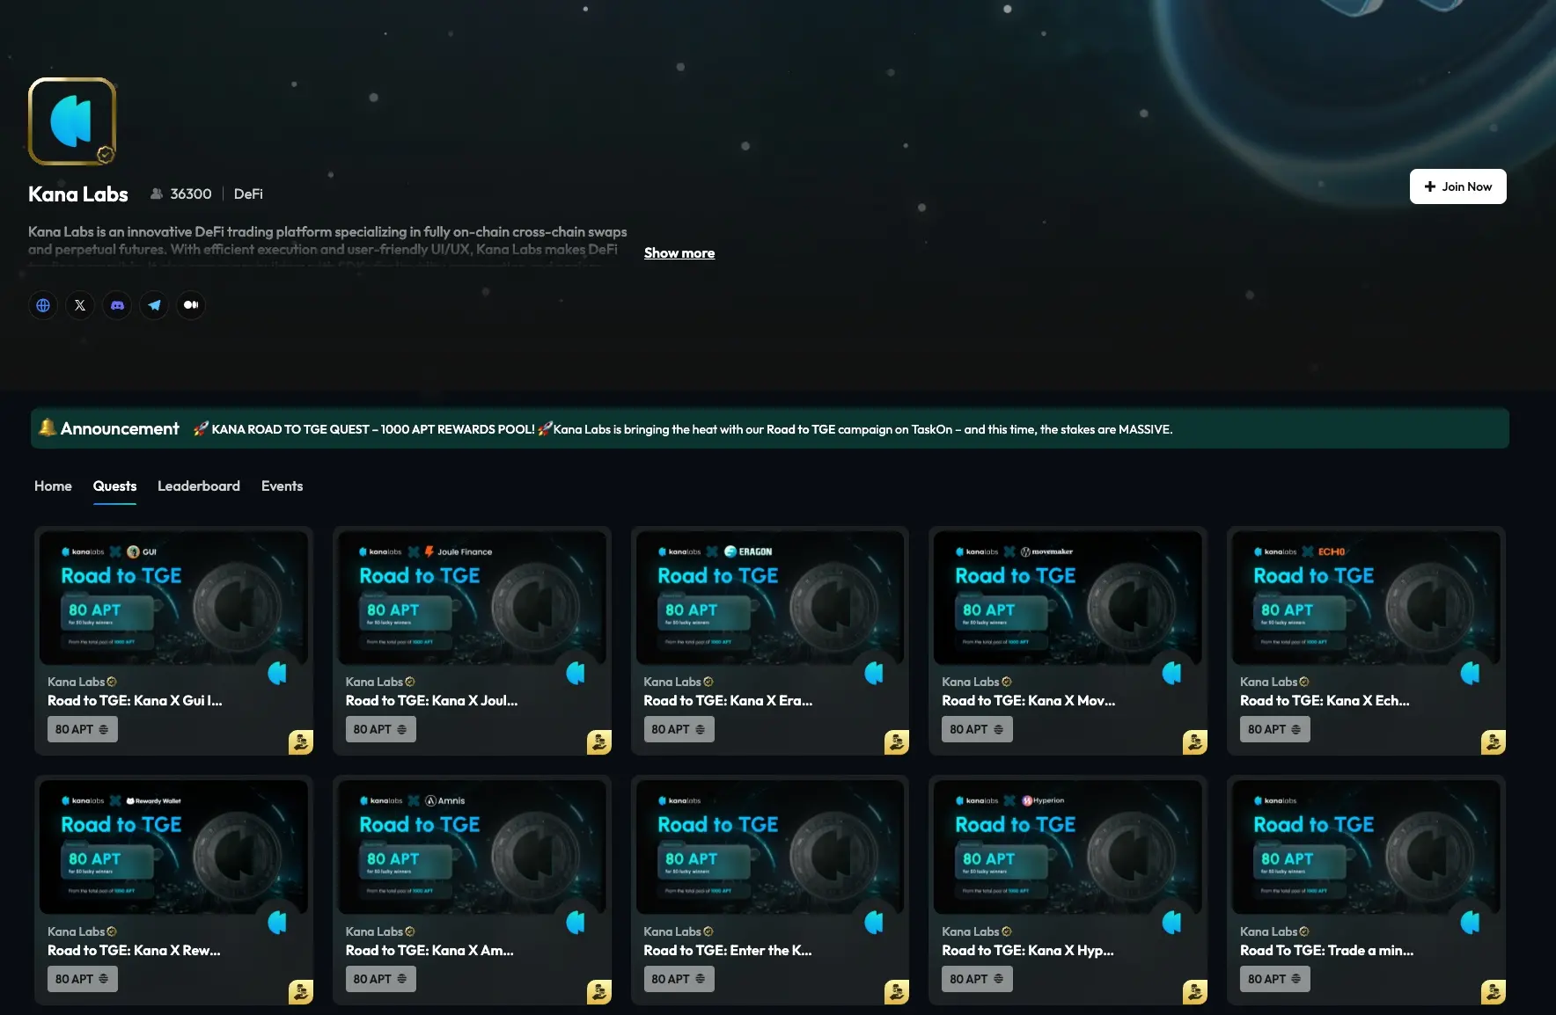Viewport: 1556px width, 1015px height.
Task: Open the Discord server icon
Action: click(117, 305)
